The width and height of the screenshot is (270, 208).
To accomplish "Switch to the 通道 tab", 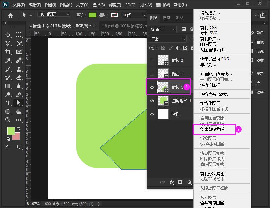I will click(166, 18).
